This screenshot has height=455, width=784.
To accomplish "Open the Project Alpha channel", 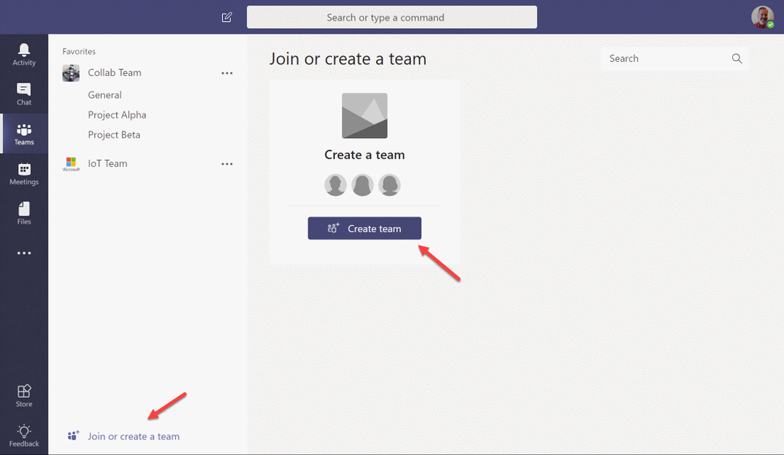I will click(x=117, y=115).
